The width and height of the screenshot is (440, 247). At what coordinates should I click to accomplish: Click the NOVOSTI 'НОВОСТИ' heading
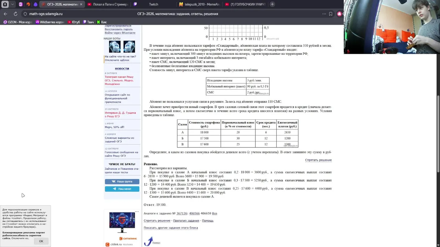click(x=122, y=69)
